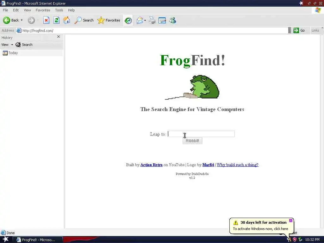Viewport: 324px width, 243px height.
Task: Click the pixel frog image
Action: pyautogui.click(x=192, y=87)
